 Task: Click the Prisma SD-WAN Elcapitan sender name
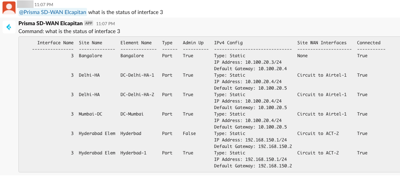50,23
